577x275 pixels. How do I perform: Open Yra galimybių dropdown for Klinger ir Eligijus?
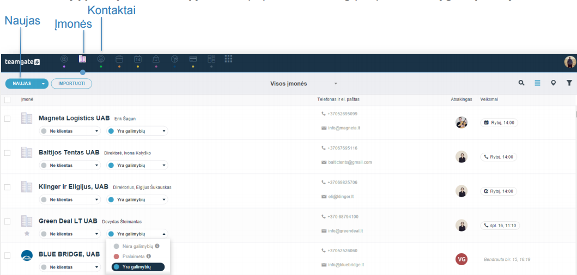pos(137,200)
